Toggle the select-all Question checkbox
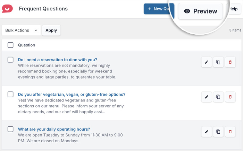Viewport: 243px width, 151px height. 10,45
